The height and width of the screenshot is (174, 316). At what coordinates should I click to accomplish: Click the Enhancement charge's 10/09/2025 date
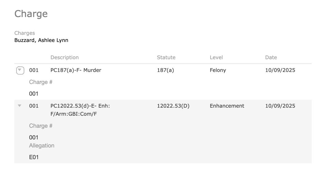280,106
